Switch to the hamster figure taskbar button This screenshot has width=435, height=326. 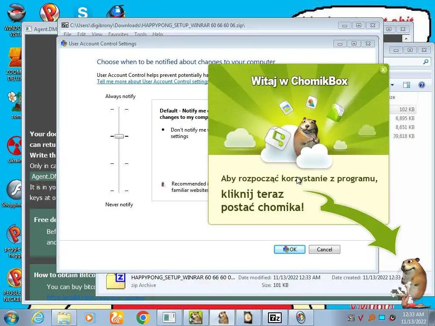(223, 318)
